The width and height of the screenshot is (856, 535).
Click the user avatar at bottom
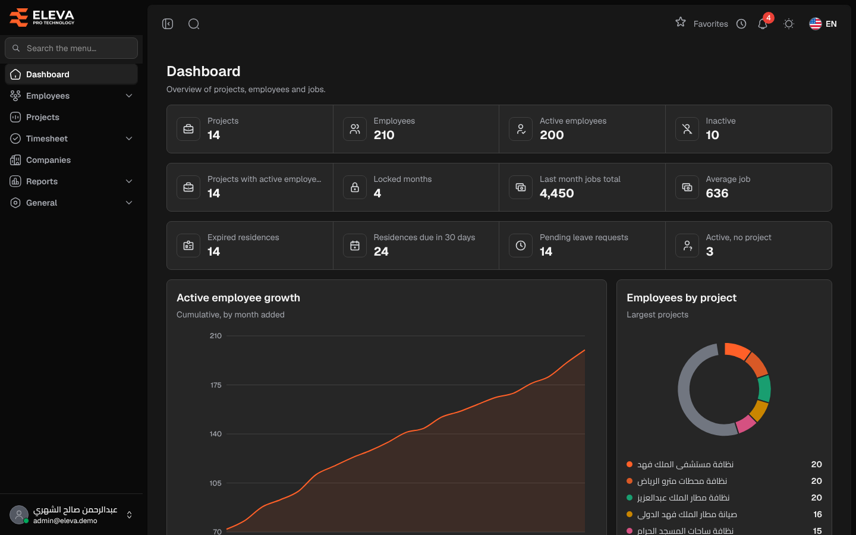tap(19, 515)
